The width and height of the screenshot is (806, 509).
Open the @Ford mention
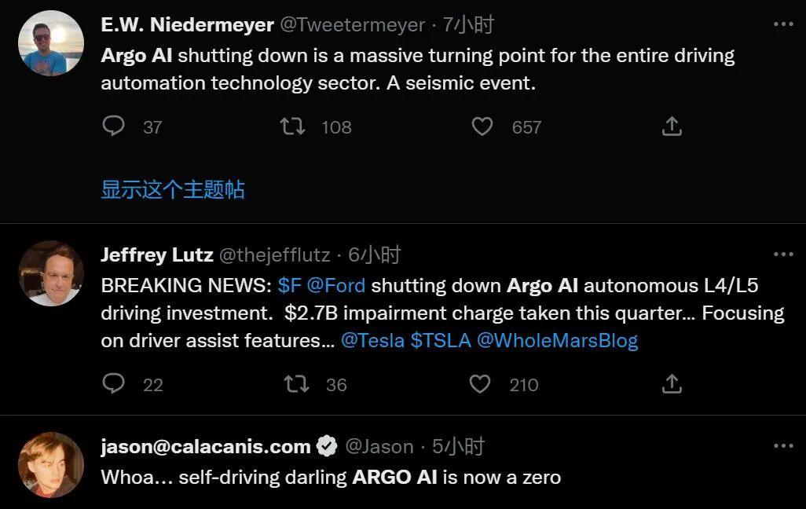coord(336,285)
